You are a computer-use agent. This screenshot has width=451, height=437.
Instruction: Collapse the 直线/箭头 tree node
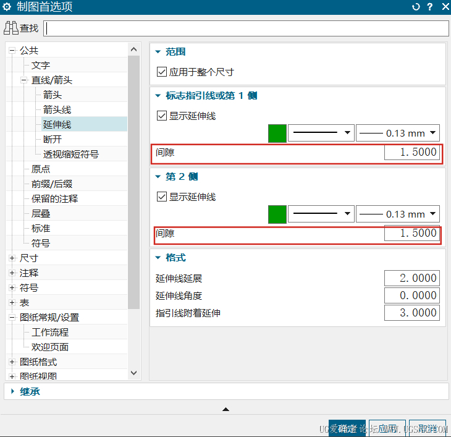[x=24, y=80]
